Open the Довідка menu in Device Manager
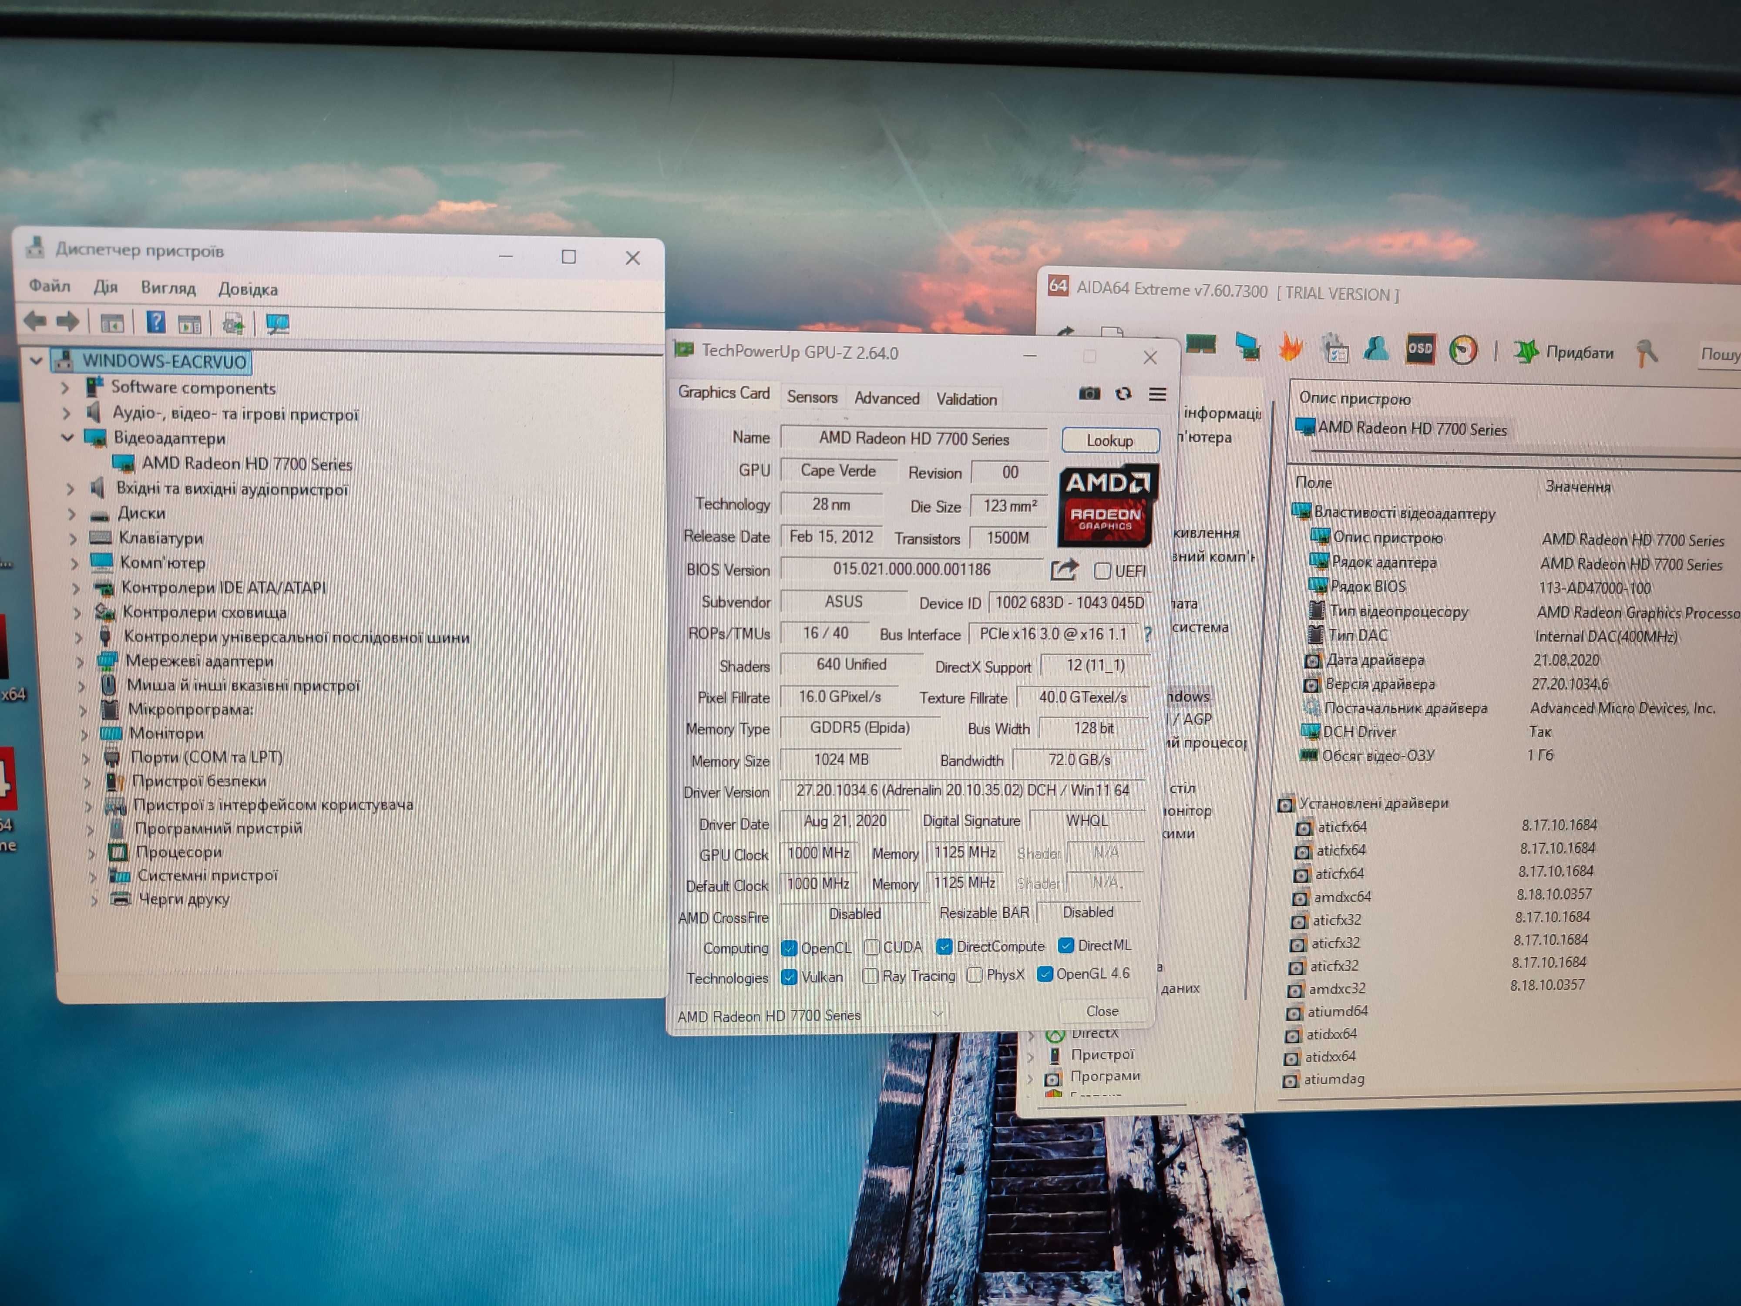 tap(248, 289)
